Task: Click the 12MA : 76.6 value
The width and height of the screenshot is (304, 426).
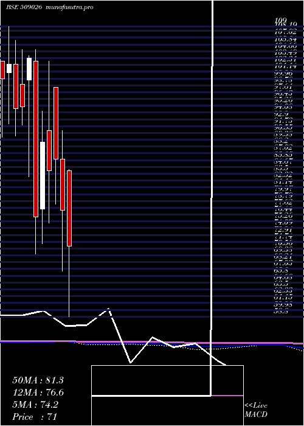Action: (38, 393)
